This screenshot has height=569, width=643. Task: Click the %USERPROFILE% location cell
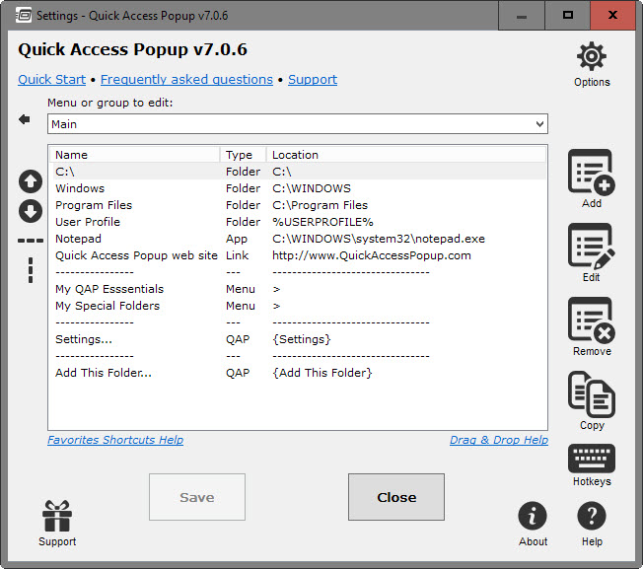pyautogui.click(x=322, y=222)
